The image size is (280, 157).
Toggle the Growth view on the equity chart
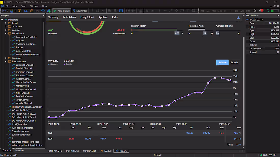(234, 62)
